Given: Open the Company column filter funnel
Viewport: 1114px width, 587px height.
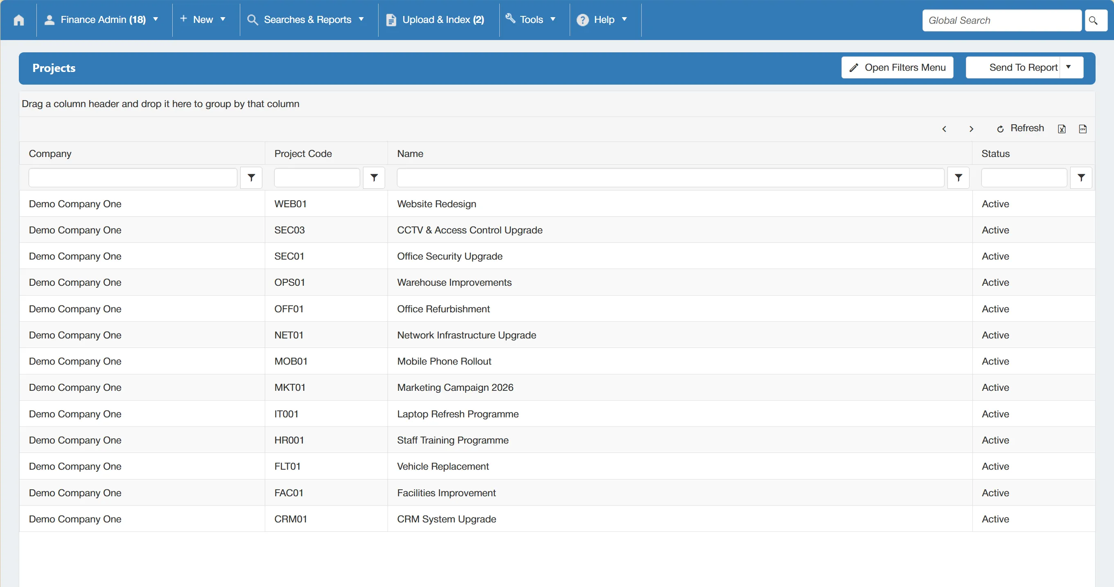Looking at the screenshot, I should [x=251, y=177].
